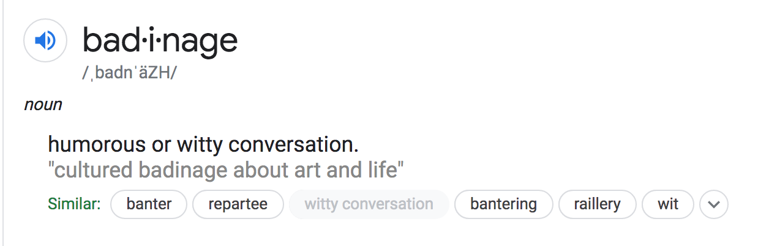Click the phonetic spelling /ˌbadnˈäZH/

tap(130, 73)
